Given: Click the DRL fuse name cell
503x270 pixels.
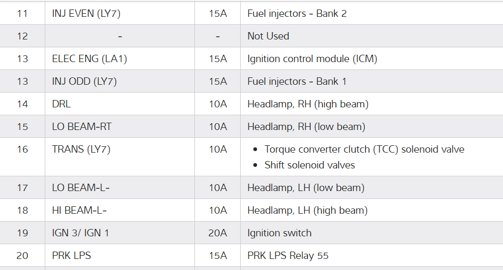Looking at the screenshot, I should pyautogui.click(x=62, y=104).
